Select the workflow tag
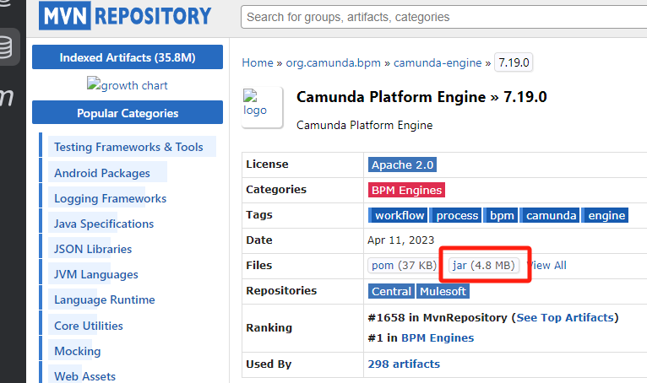This screenshot has height=383, width=647. [398, 215]
